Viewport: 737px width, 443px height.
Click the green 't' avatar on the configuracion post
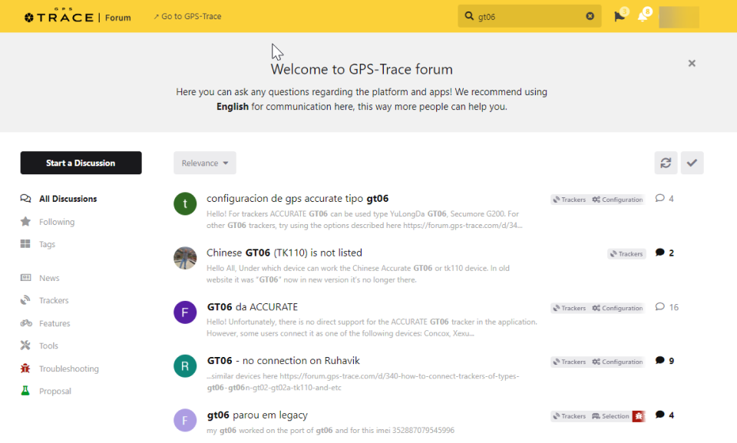[185, 203]
